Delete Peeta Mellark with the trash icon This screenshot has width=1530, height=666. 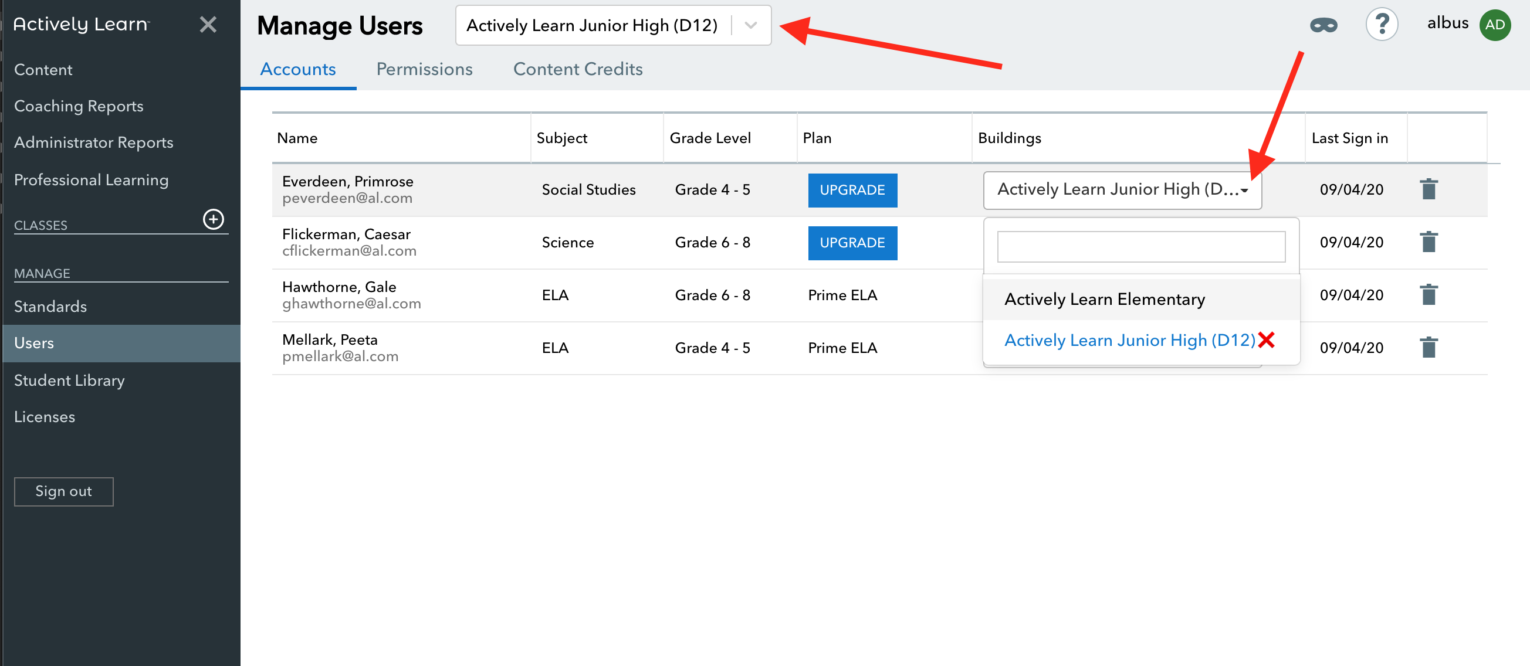pyautogui.click(x=1429, y=348)
